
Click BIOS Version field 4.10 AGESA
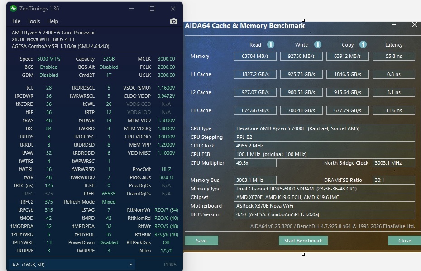pos(324,214)
